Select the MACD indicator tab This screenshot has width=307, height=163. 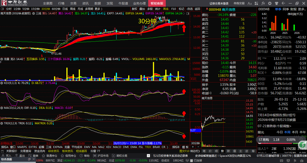point(117,147)
